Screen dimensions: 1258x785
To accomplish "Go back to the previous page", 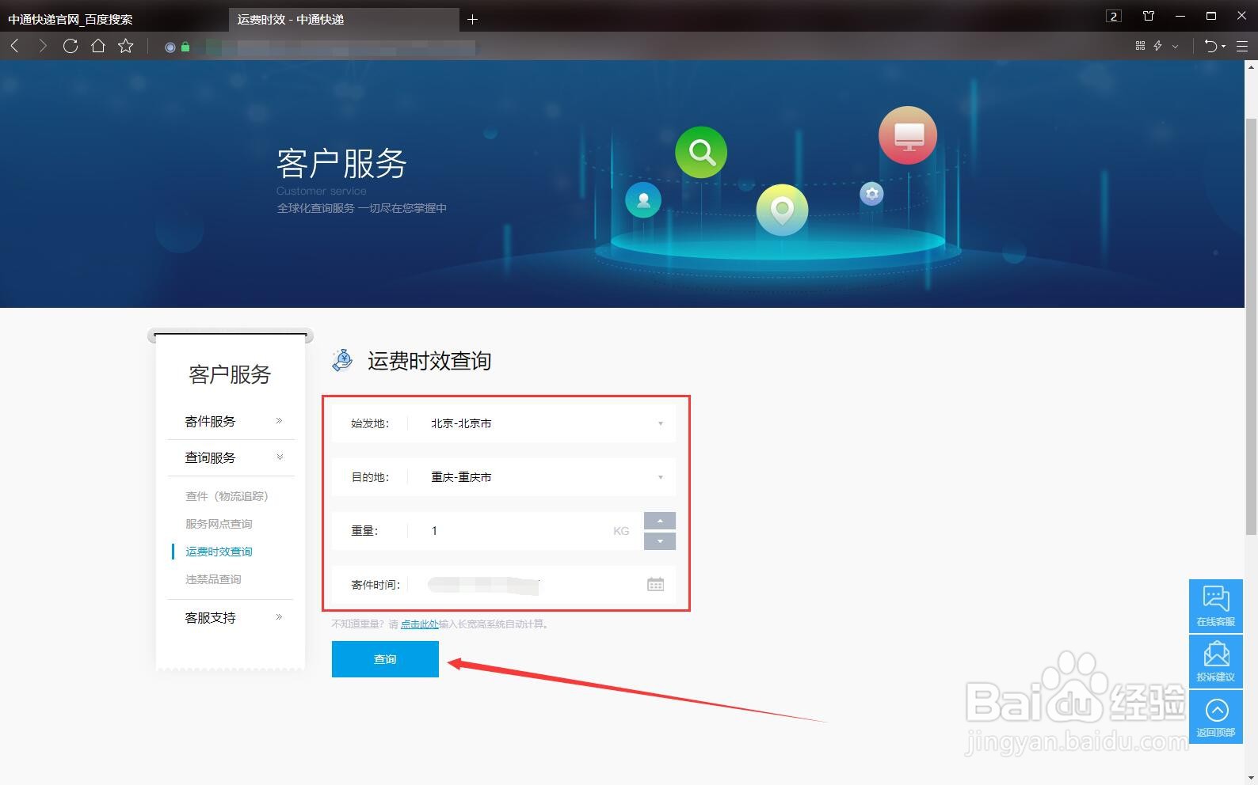I will pyautogui.click(x=14, y=46).
